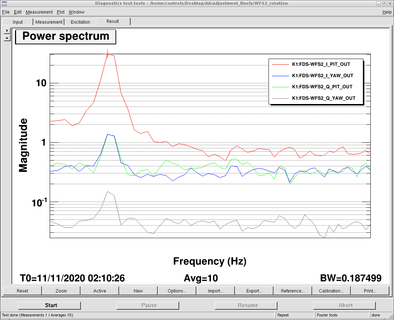
Task: Click the Zoom button
Action: coord(61,291)
